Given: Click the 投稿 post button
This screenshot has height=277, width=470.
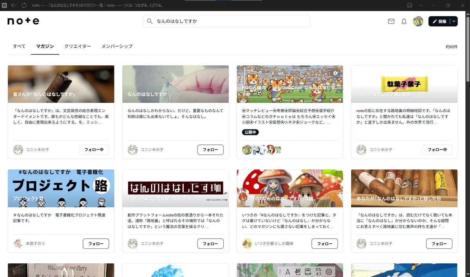Looking at the screenshot, I should click(439, 22).
